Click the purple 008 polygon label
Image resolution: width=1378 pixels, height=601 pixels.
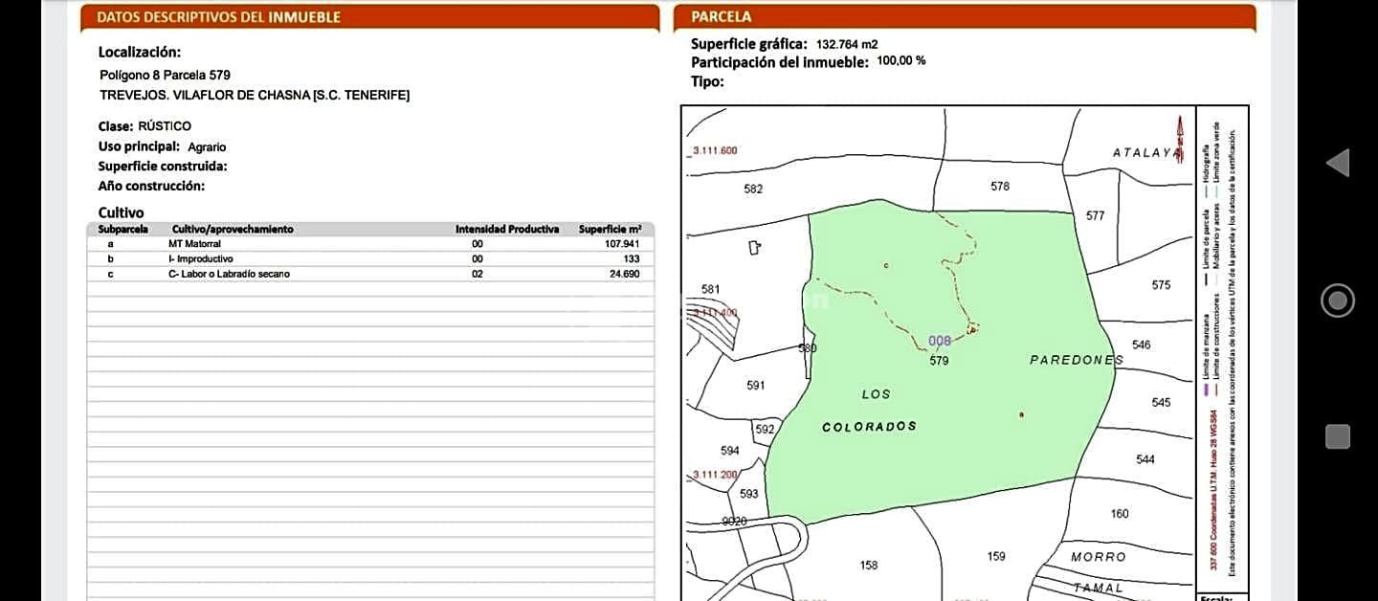(940, 341)
